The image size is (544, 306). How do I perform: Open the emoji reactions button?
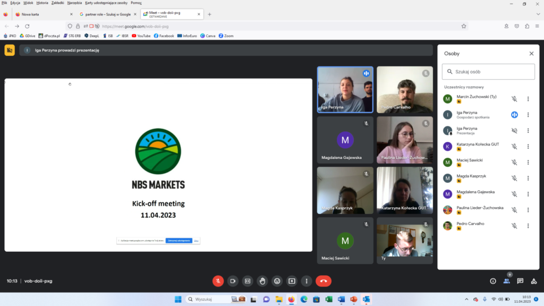pos(277,281)
